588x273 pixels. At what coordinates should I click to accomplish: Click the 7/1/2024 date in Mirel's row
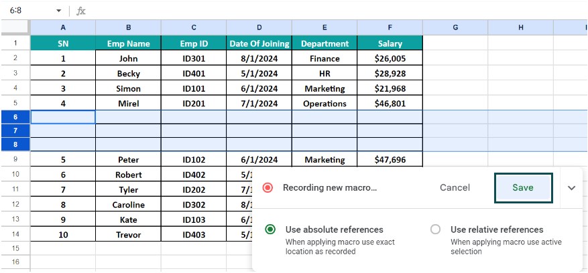coord(259,103)
